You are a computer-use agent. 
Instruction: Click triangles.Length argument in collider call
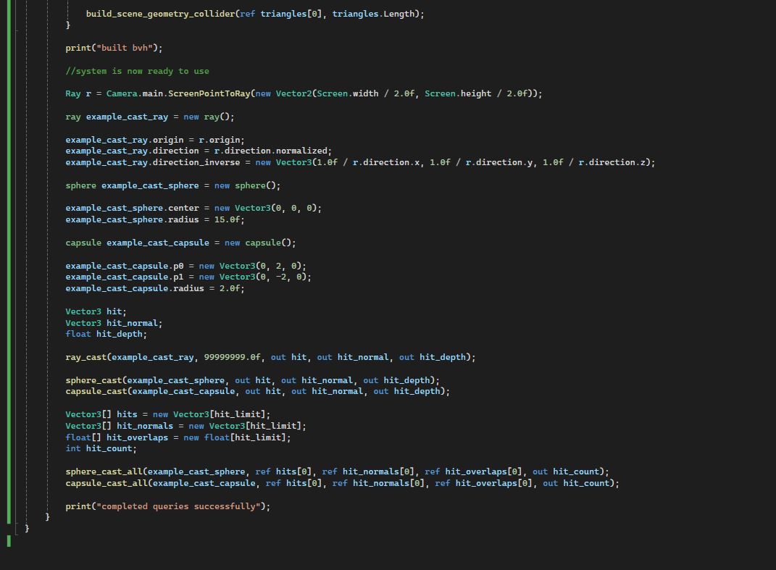click(x=372, y=14)
